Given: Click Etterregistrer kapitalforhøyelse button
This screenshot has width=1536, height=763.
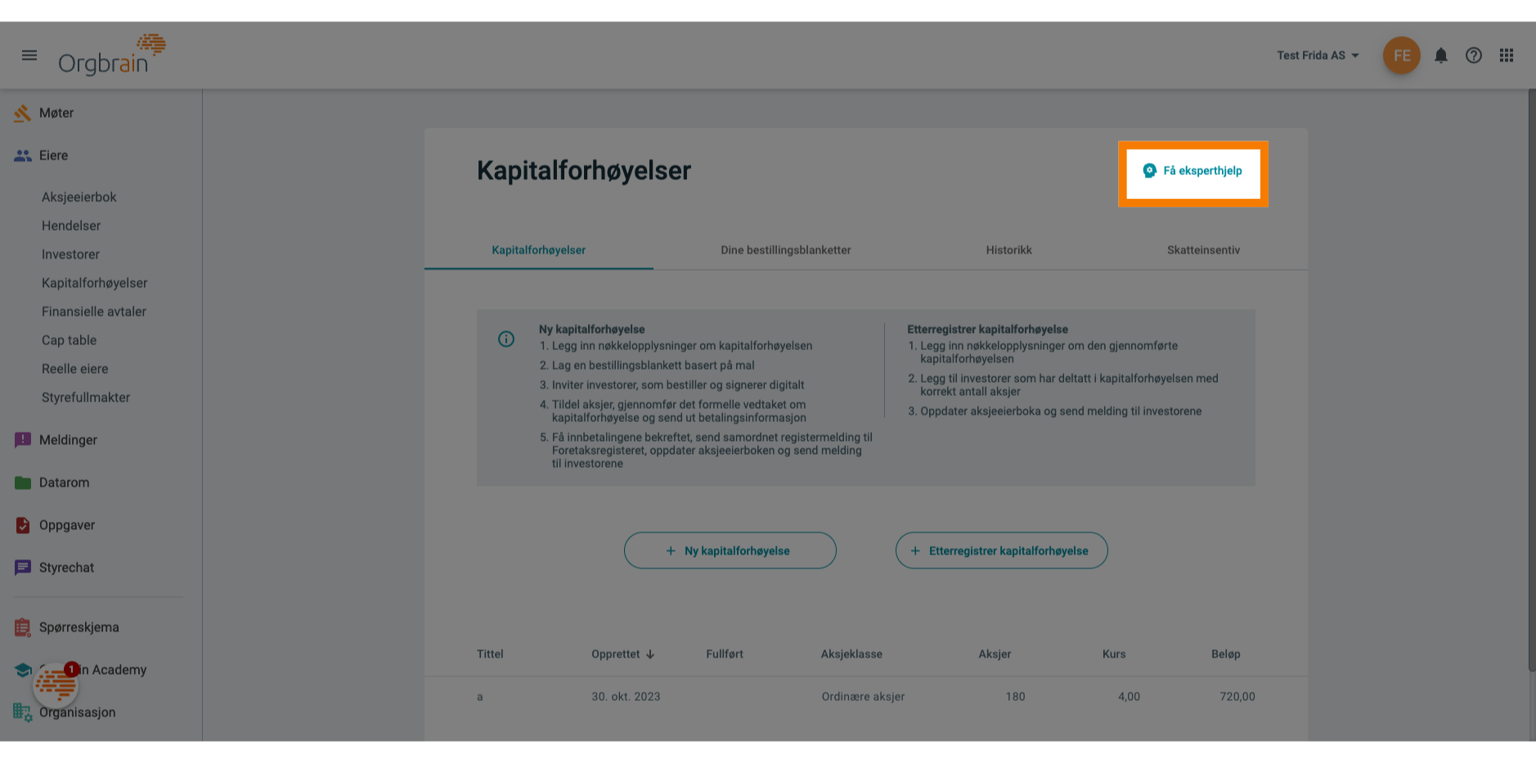Looking at the screenshot, I should coord(1002,550).
